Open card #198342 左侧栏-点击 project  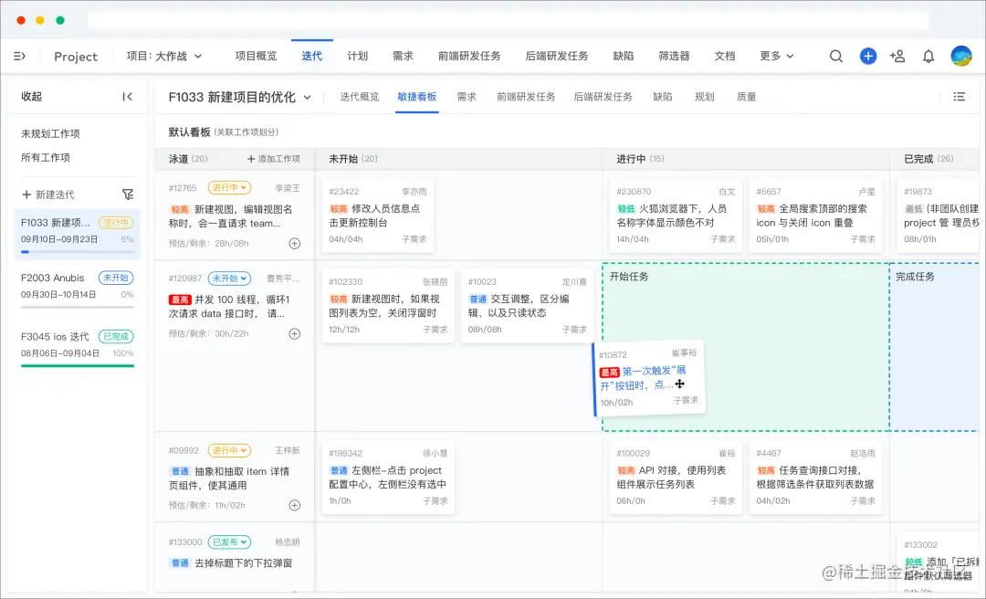(388, 478)
